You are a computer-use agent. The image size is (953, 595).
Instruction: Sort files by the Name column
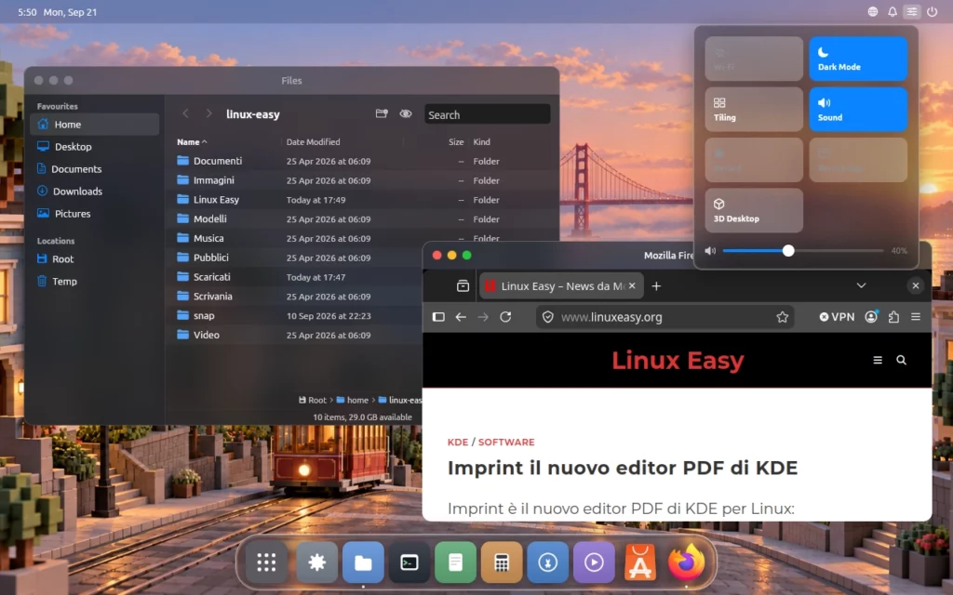(192, 142)
